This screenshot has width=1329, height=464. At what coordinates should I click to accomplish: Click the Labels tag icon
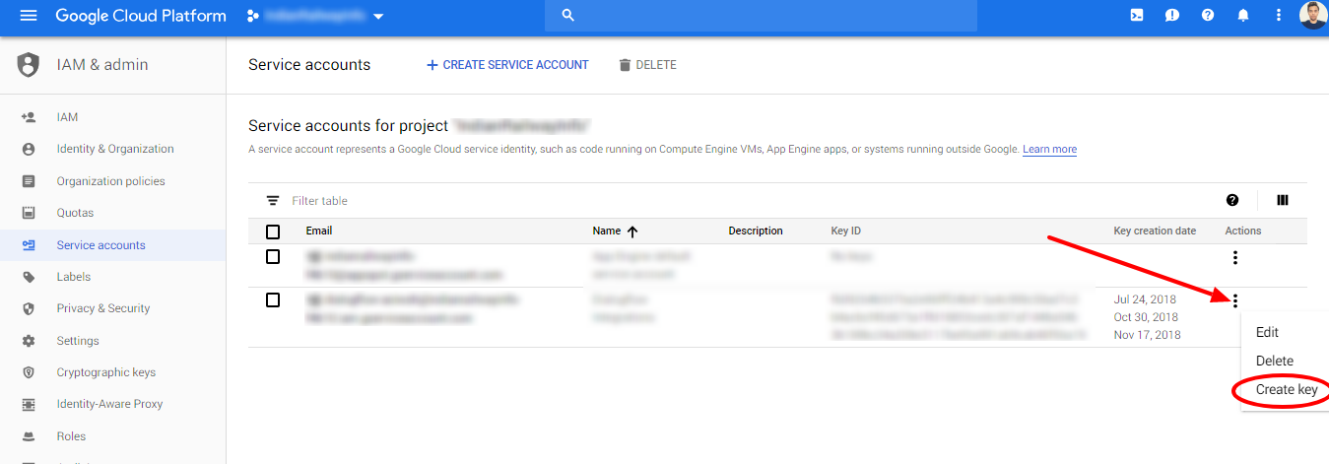(x=29, y=277)
